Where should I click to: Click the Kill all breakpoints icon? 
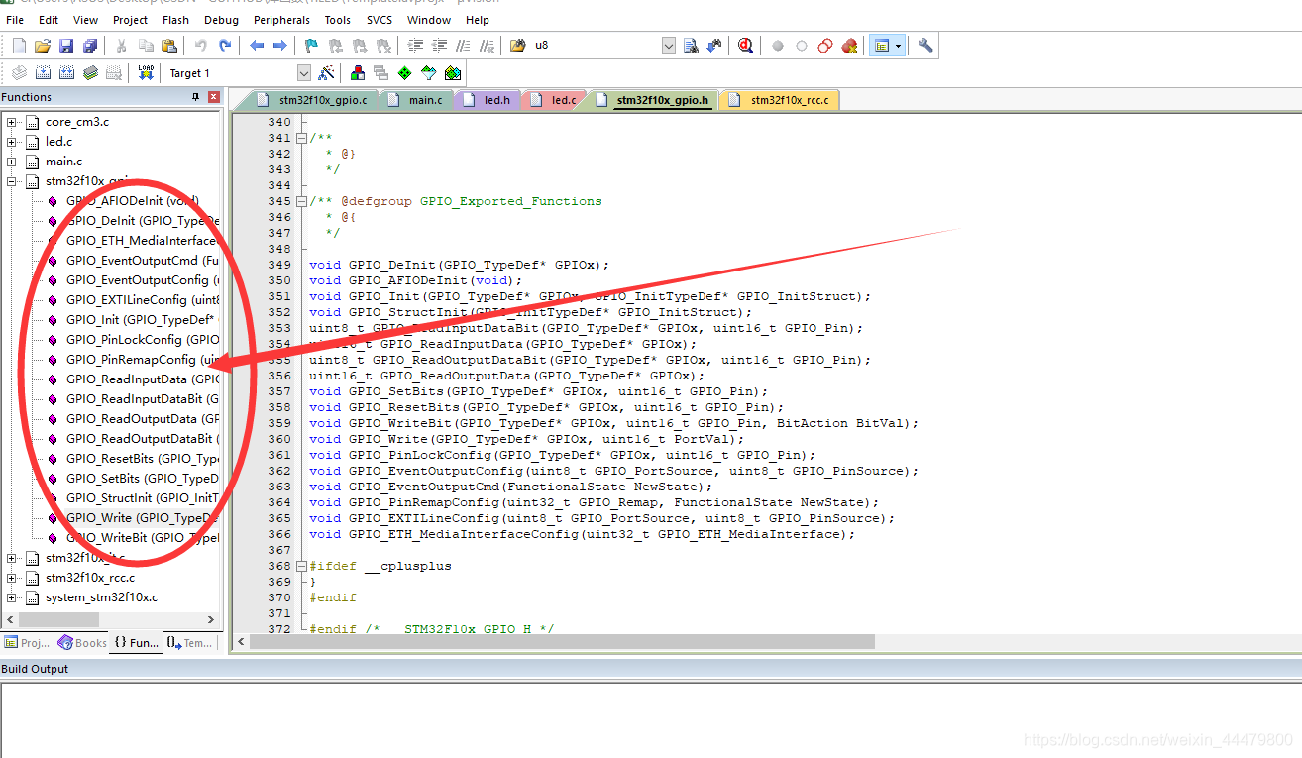pos(849,46)
